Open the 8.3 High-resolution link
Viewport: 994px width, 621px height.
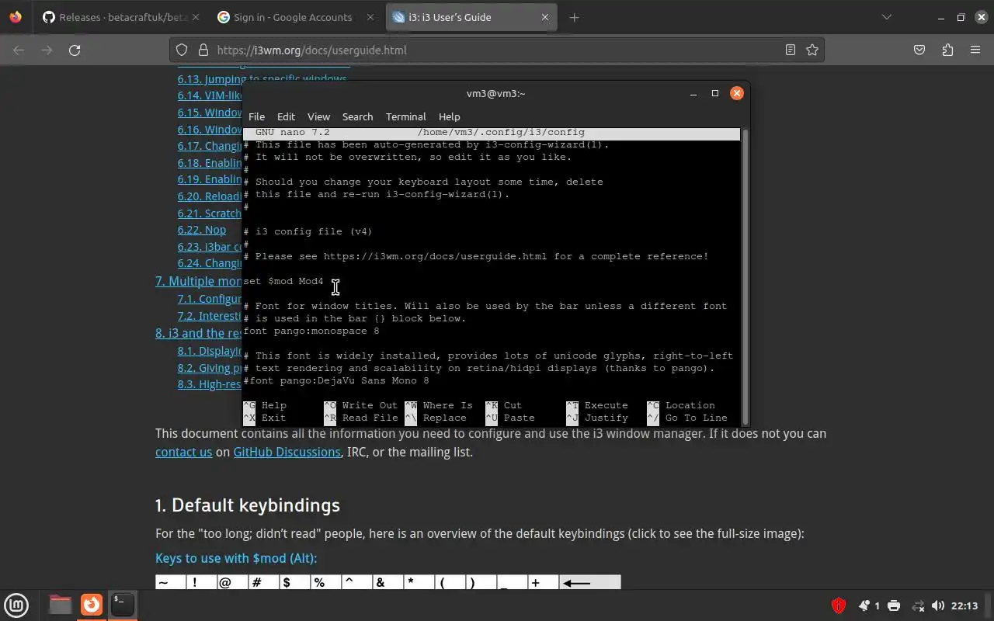(210, 384)
